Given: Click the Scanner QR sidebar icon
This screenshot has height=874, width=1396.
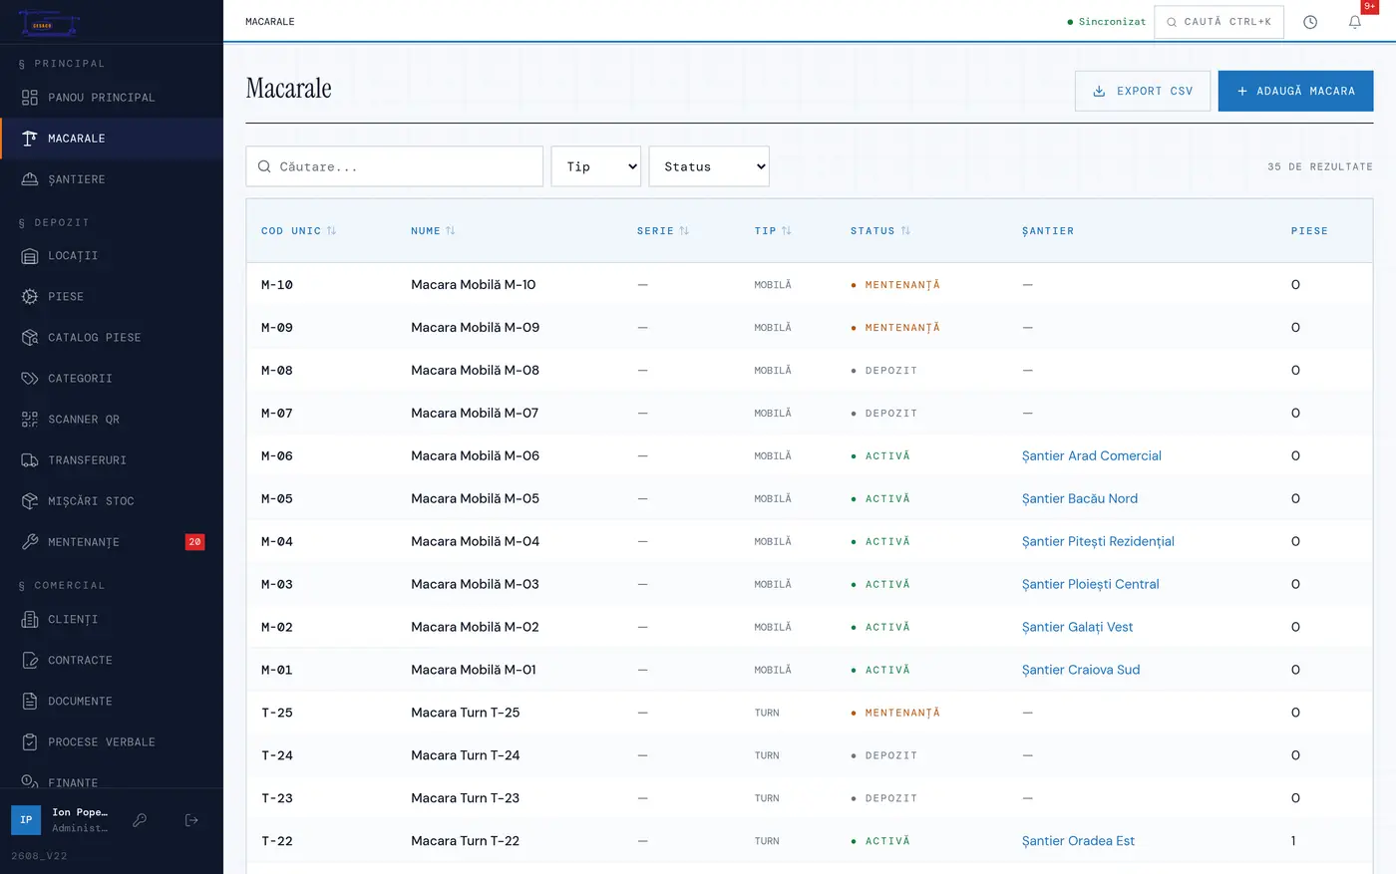Looking at the screenshot, I should pos(30,420).
